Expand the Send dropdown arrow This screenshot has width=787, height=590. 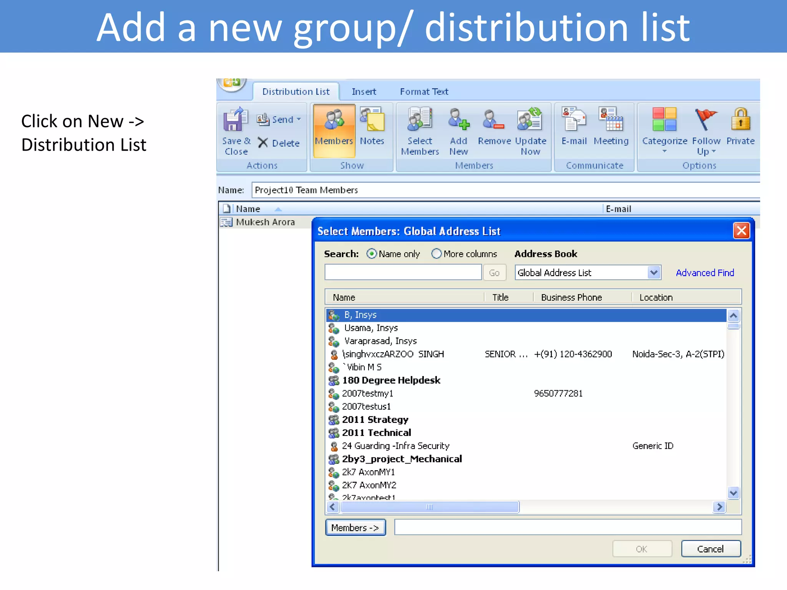[x=299, y=119]
